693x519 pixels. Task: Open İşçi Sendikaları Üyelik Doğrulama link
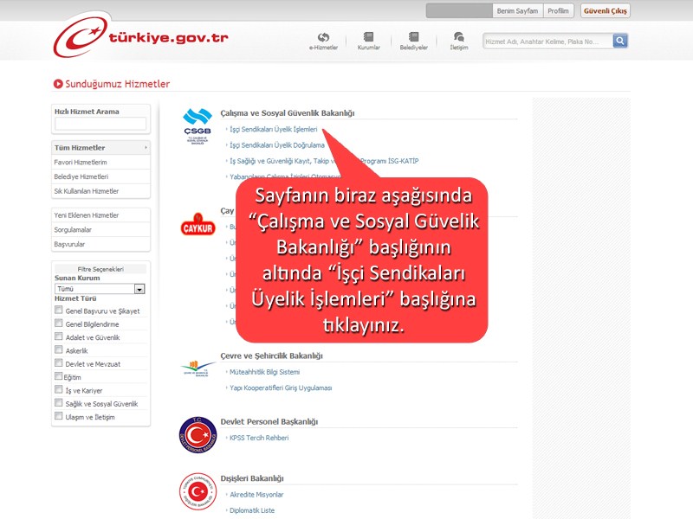[276, 145]
